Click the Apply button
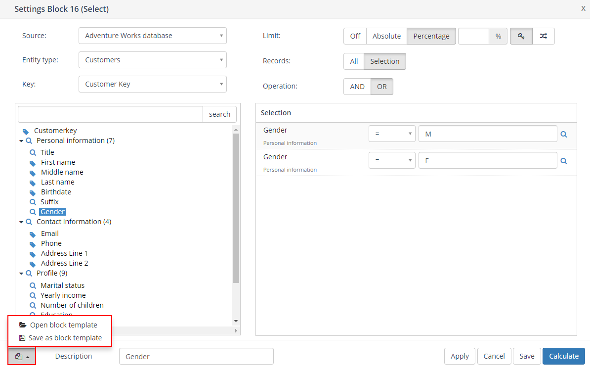The width and height of the screenshot is (590, 372). 460,356
